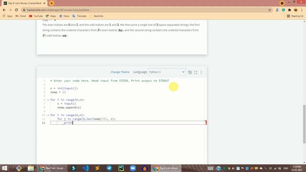Click code line 'n = int(input())'
This screenshot has width=306, height=172.
tap(64, 88)
